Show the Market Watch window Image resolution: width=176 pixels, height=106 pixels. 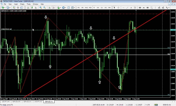tap(14, 8)
